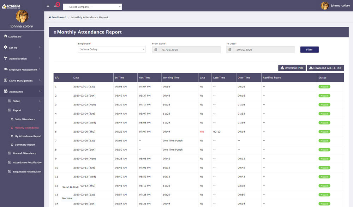Select the Summary Report option
This screenshot has height=207, width=353.
[x=25, y=145]
